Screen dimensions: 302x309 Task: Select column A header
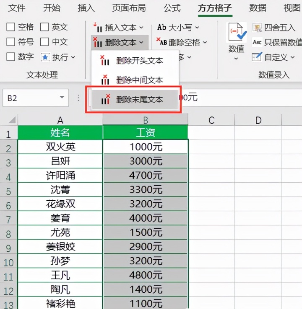coord(60,120)
